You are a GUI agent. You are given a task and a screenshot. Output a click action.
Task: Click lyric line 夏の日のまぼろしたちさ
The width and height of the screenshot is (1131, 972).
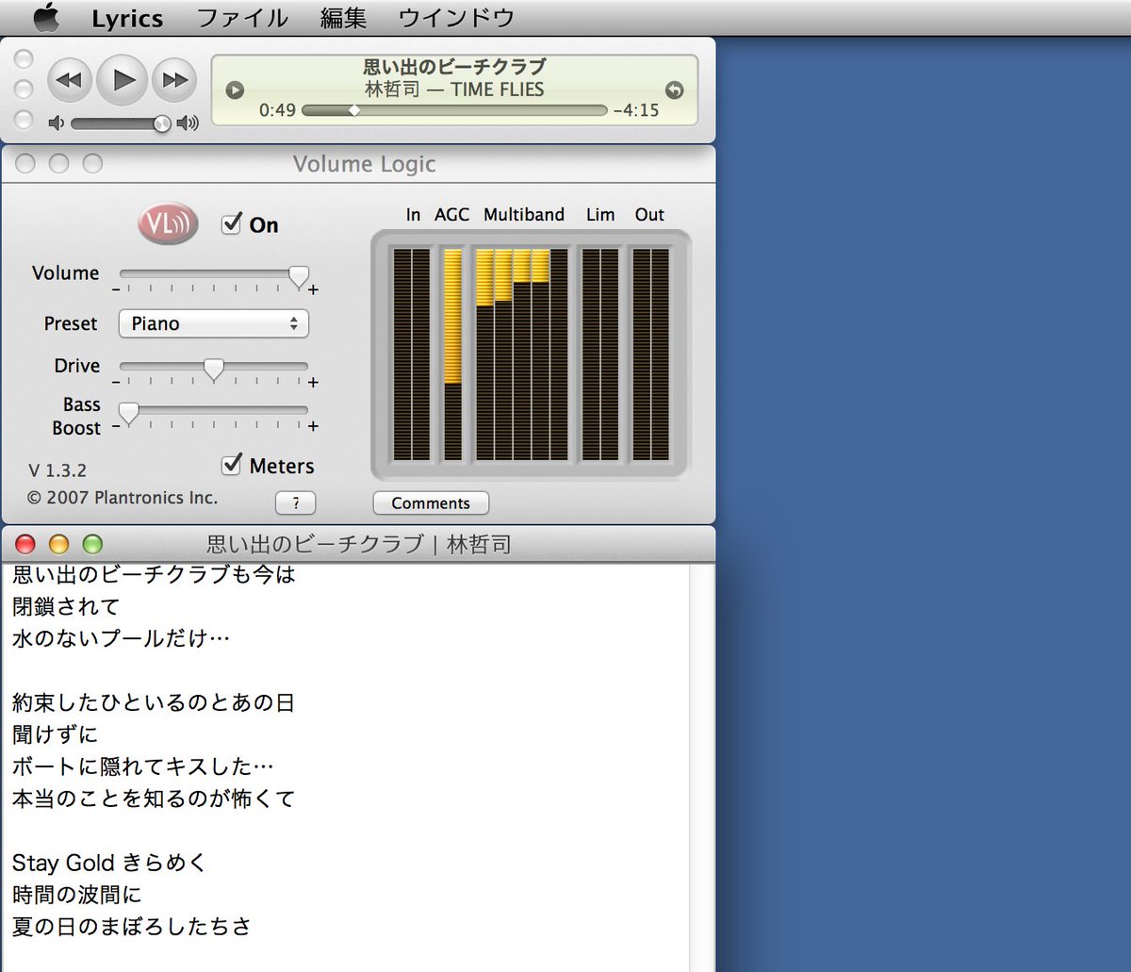(x=132, y=927)
